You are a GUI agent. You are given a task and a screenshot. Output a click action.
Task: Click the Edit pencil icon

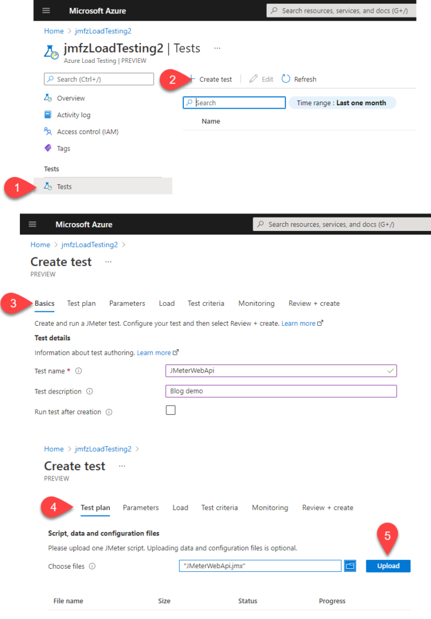click(x=253, y=79)
